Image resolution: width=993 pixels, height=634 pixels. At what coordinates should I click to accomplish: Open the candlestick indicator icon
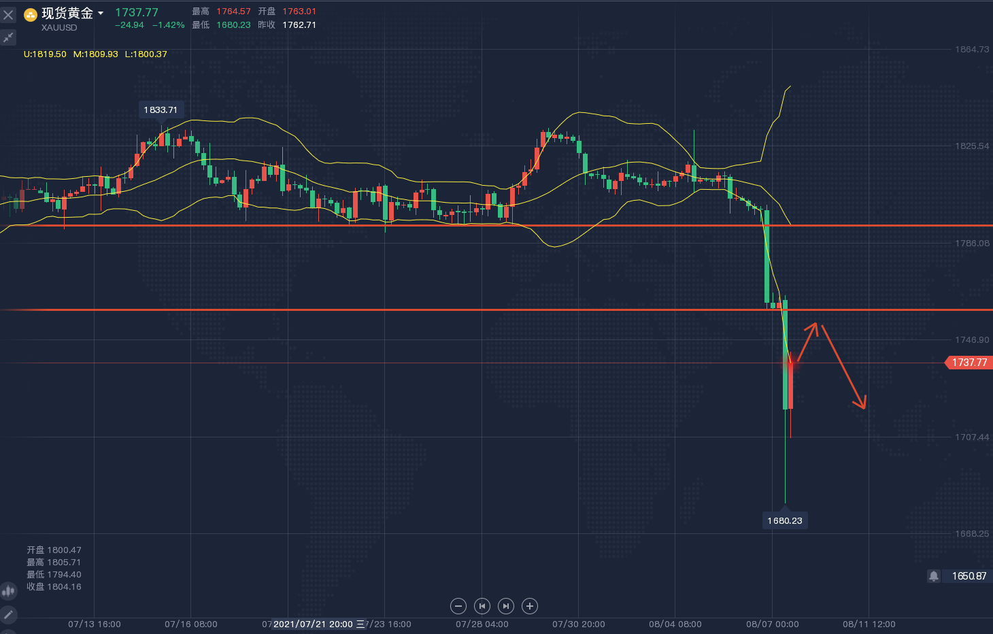click(8, 590)
